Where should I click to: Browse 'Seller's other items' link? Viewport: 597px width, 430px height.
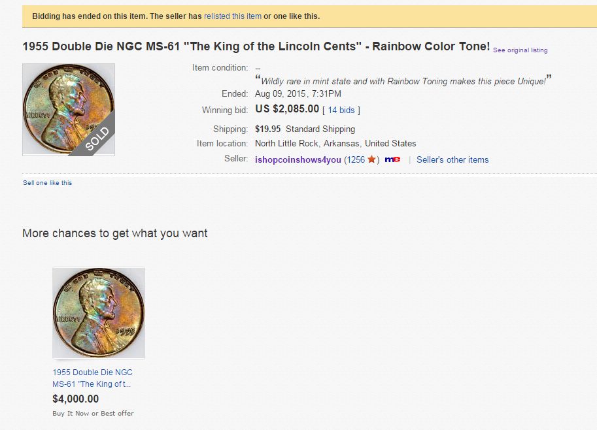pos(452,159)
